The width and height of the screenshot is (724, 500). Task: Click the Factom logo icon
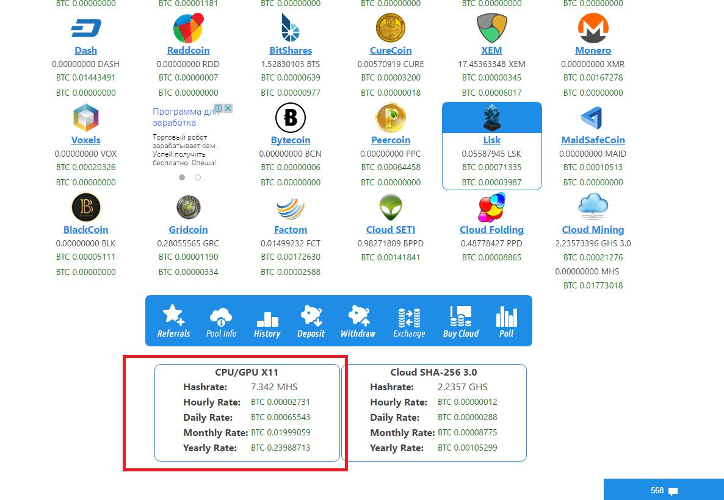pyautogui.click(x=291, y=209)
